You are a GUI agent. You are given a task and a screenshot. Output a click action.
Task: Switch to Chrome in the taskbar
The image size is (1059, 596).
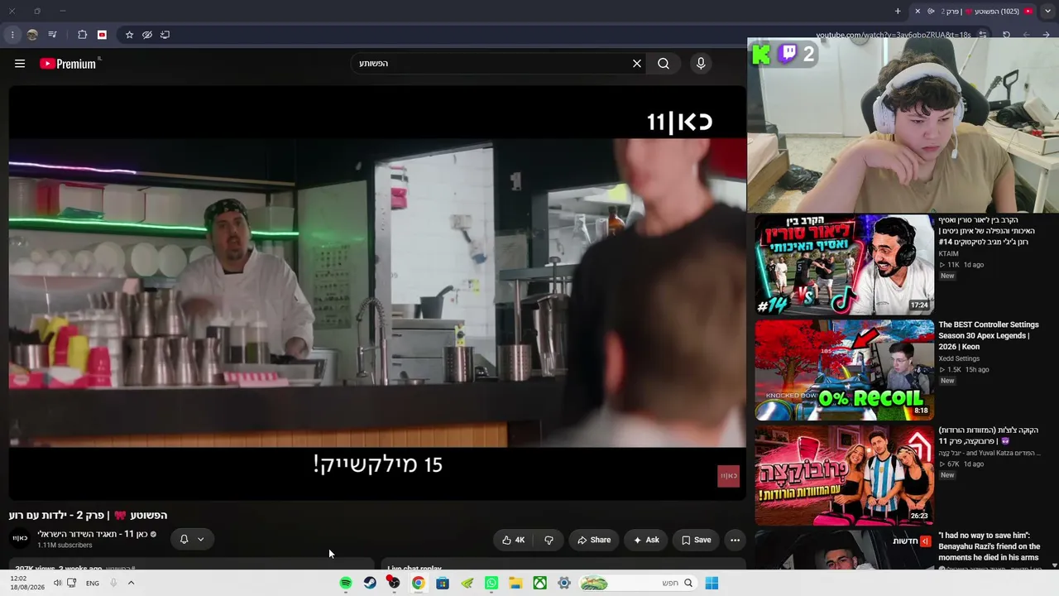pos(419,583)
